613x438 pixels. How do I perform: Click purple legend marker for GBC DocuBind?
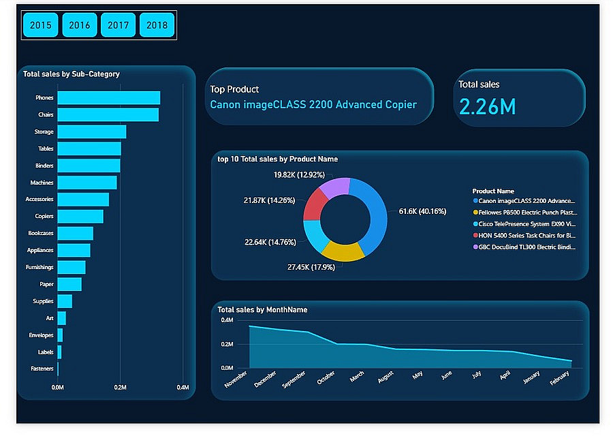475,247
